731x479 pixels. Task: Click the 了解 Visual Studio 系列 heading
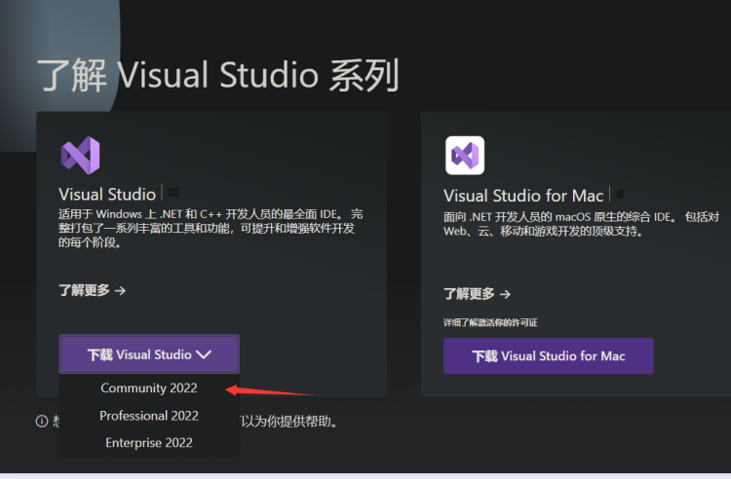click(218, 75)
